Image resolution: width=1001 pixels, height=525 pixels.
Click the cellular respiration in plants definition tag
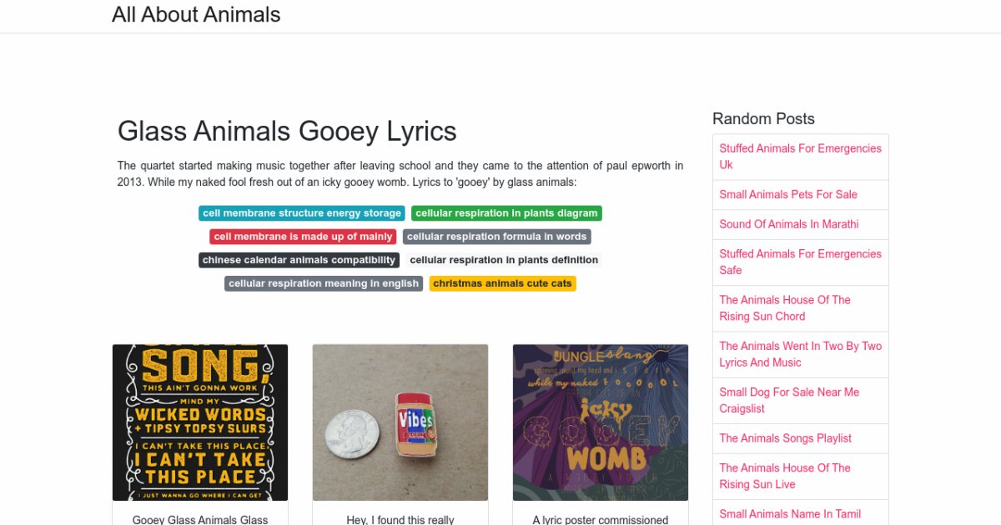(504, 260)
